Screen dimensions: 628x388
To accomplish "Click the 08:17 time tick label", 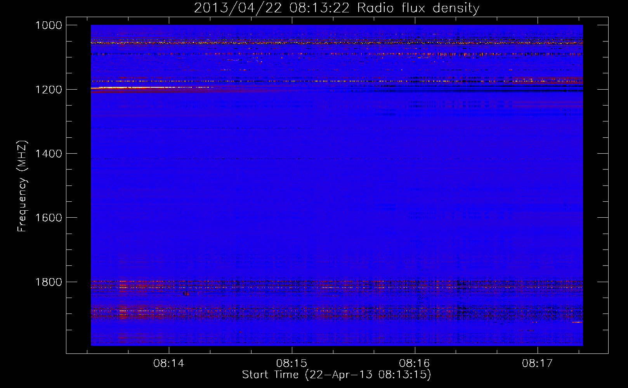I will pos(537,364).
